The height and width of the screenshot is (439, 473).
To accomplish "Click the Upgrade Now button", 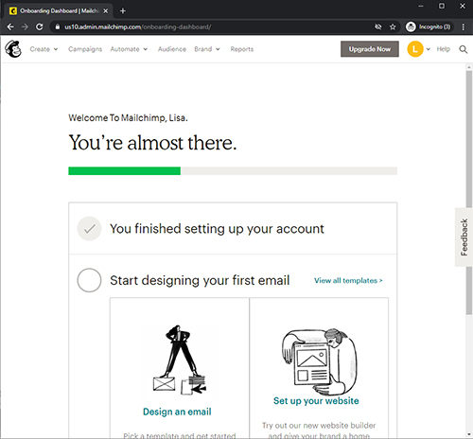I will click(x=370, y=49).
